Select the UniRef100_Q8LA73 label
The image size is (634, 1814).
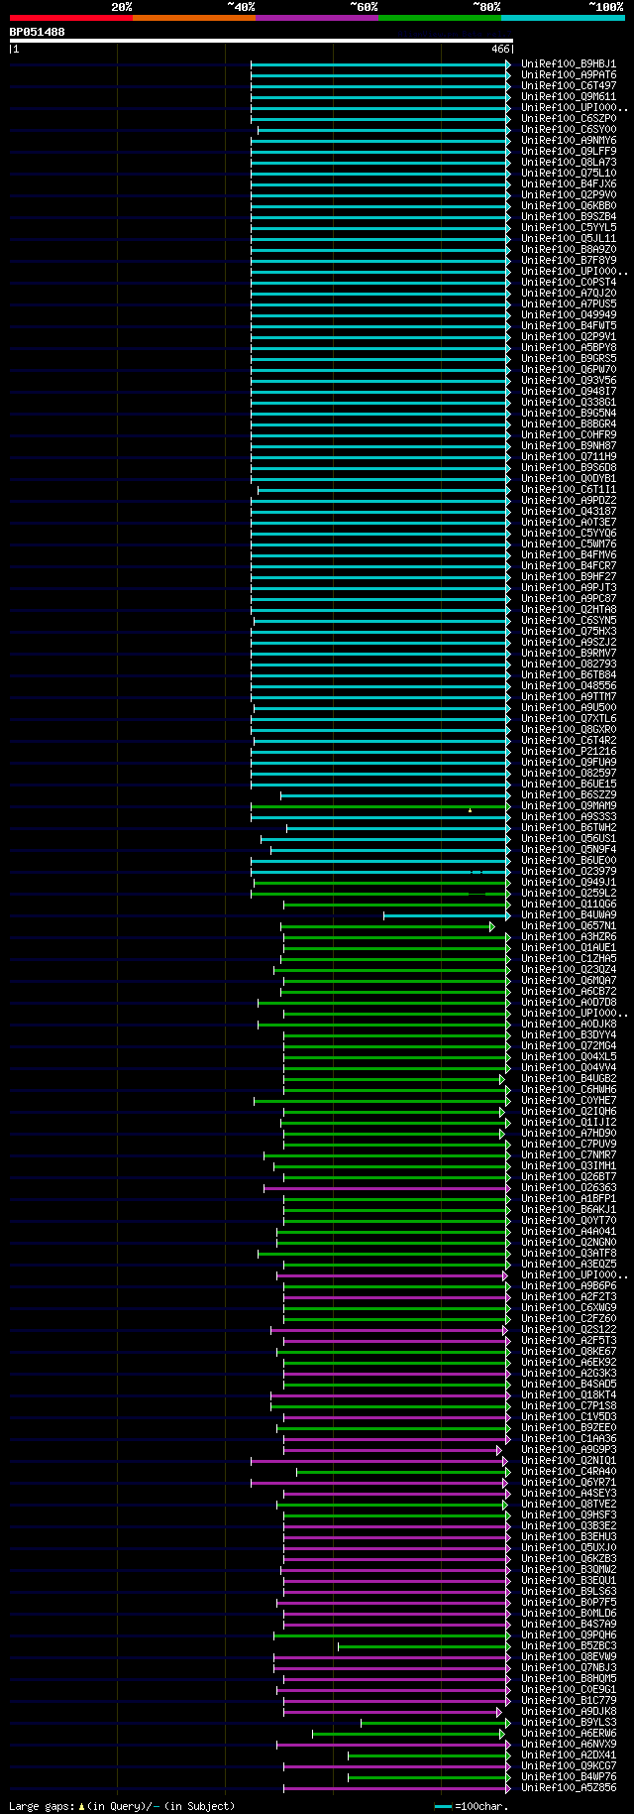569,162
